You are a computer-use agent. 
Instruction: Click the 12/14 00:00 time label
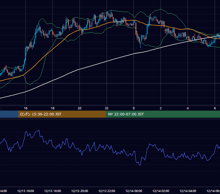point(134,191)
